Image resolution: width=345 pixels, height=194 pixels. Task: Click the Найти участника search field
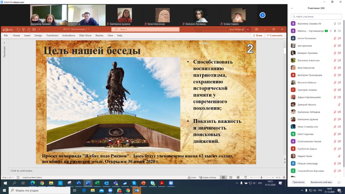click(316, 16)
